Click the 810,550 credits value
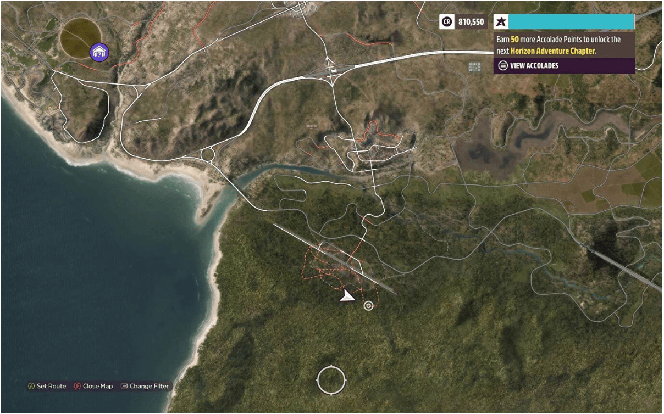Screen dimensions: 664x414 pos(471,22)
